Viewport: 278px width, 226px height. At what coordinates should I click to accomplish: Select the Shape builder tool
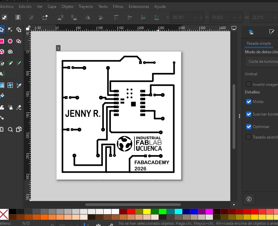click(19, 29)
